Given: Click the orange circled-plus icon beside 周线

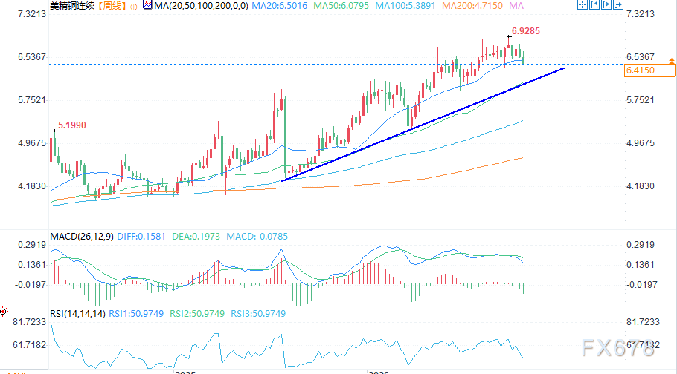Looking at the screenshot, I should pos(134,7).
